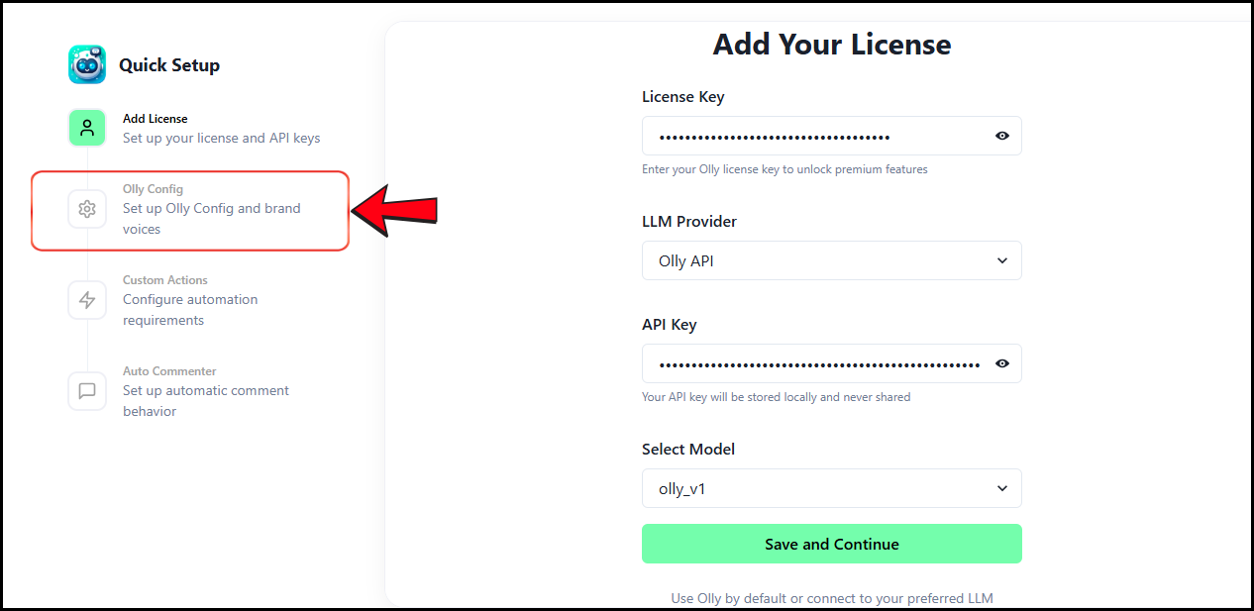This screenshot has width=1254, height=611.
Task: Show the License Key with eye icon
Action: click(1002, 136)
